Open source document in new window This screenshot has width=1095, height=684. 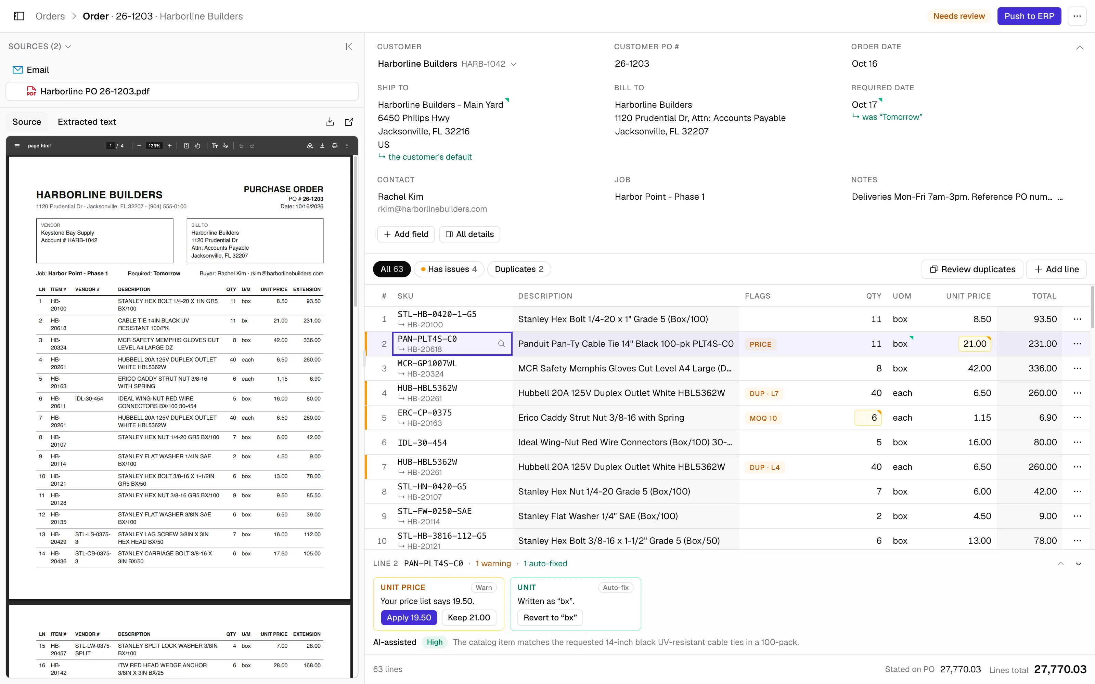[x=349, y=122]
